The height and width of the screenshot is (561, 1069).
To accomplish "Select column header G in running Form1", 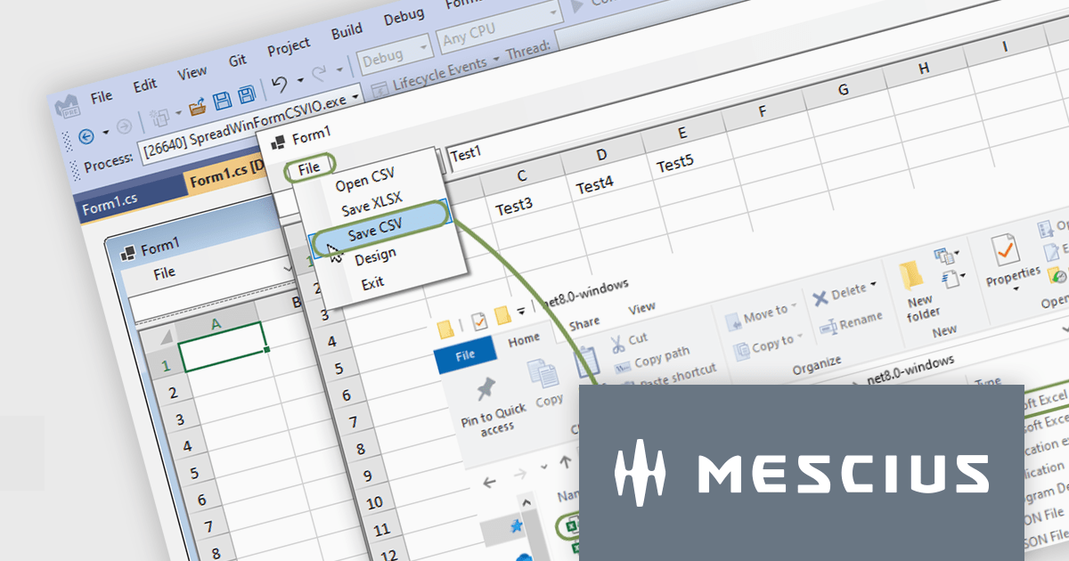I will pyautogui.click(x=842, y=90).
